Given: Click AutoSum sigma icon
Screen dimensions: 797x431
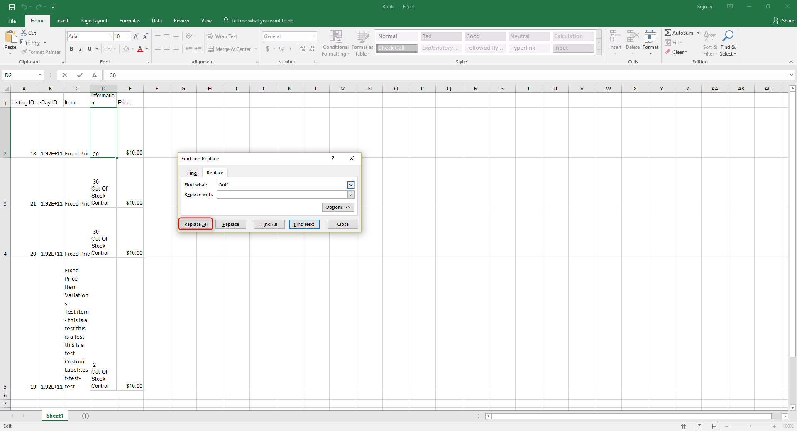Looking at the screenshot, I should click(x=667, y=33).
